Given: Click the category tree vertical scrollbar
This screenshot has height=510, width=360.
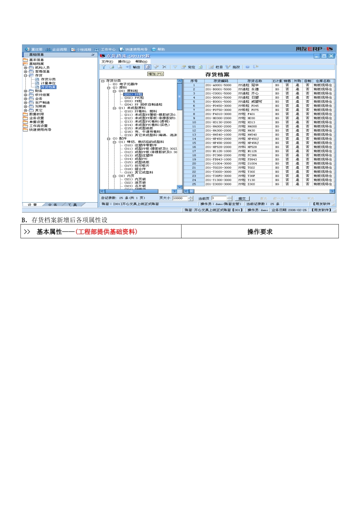Looking at the screenshot, I should (x=180, y=134).
